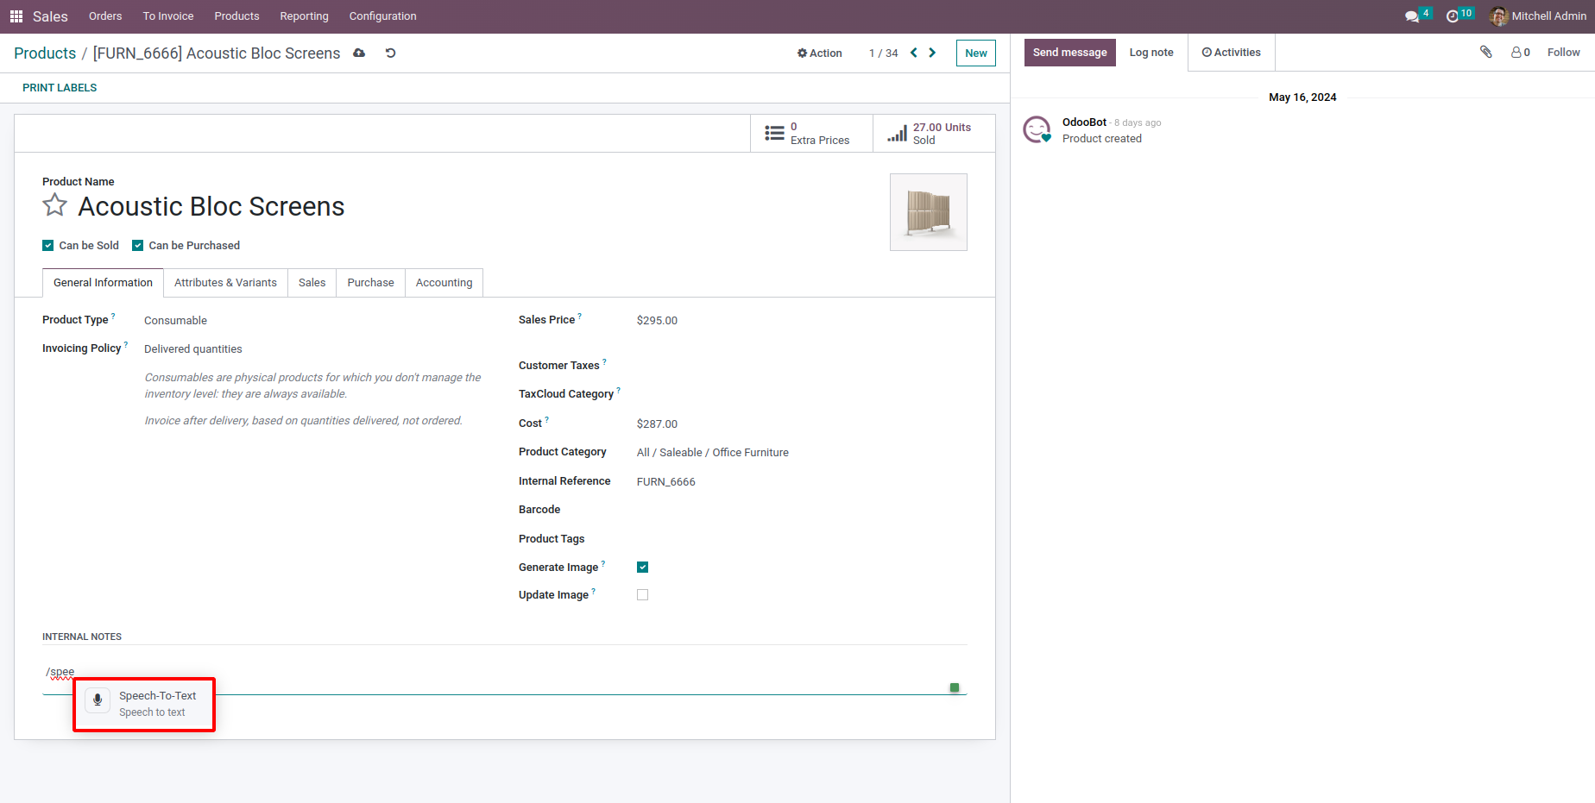Screen dimensions: 1595x803
Task: Click the Barcode input field
Action: click(x=802, y=510)
